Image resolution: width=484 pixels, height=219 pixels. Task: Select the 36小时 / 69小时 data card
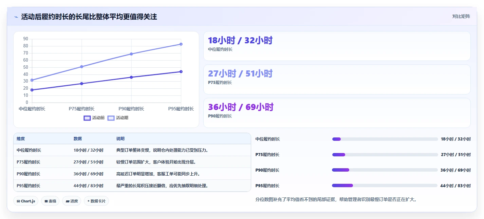point(337,113)
